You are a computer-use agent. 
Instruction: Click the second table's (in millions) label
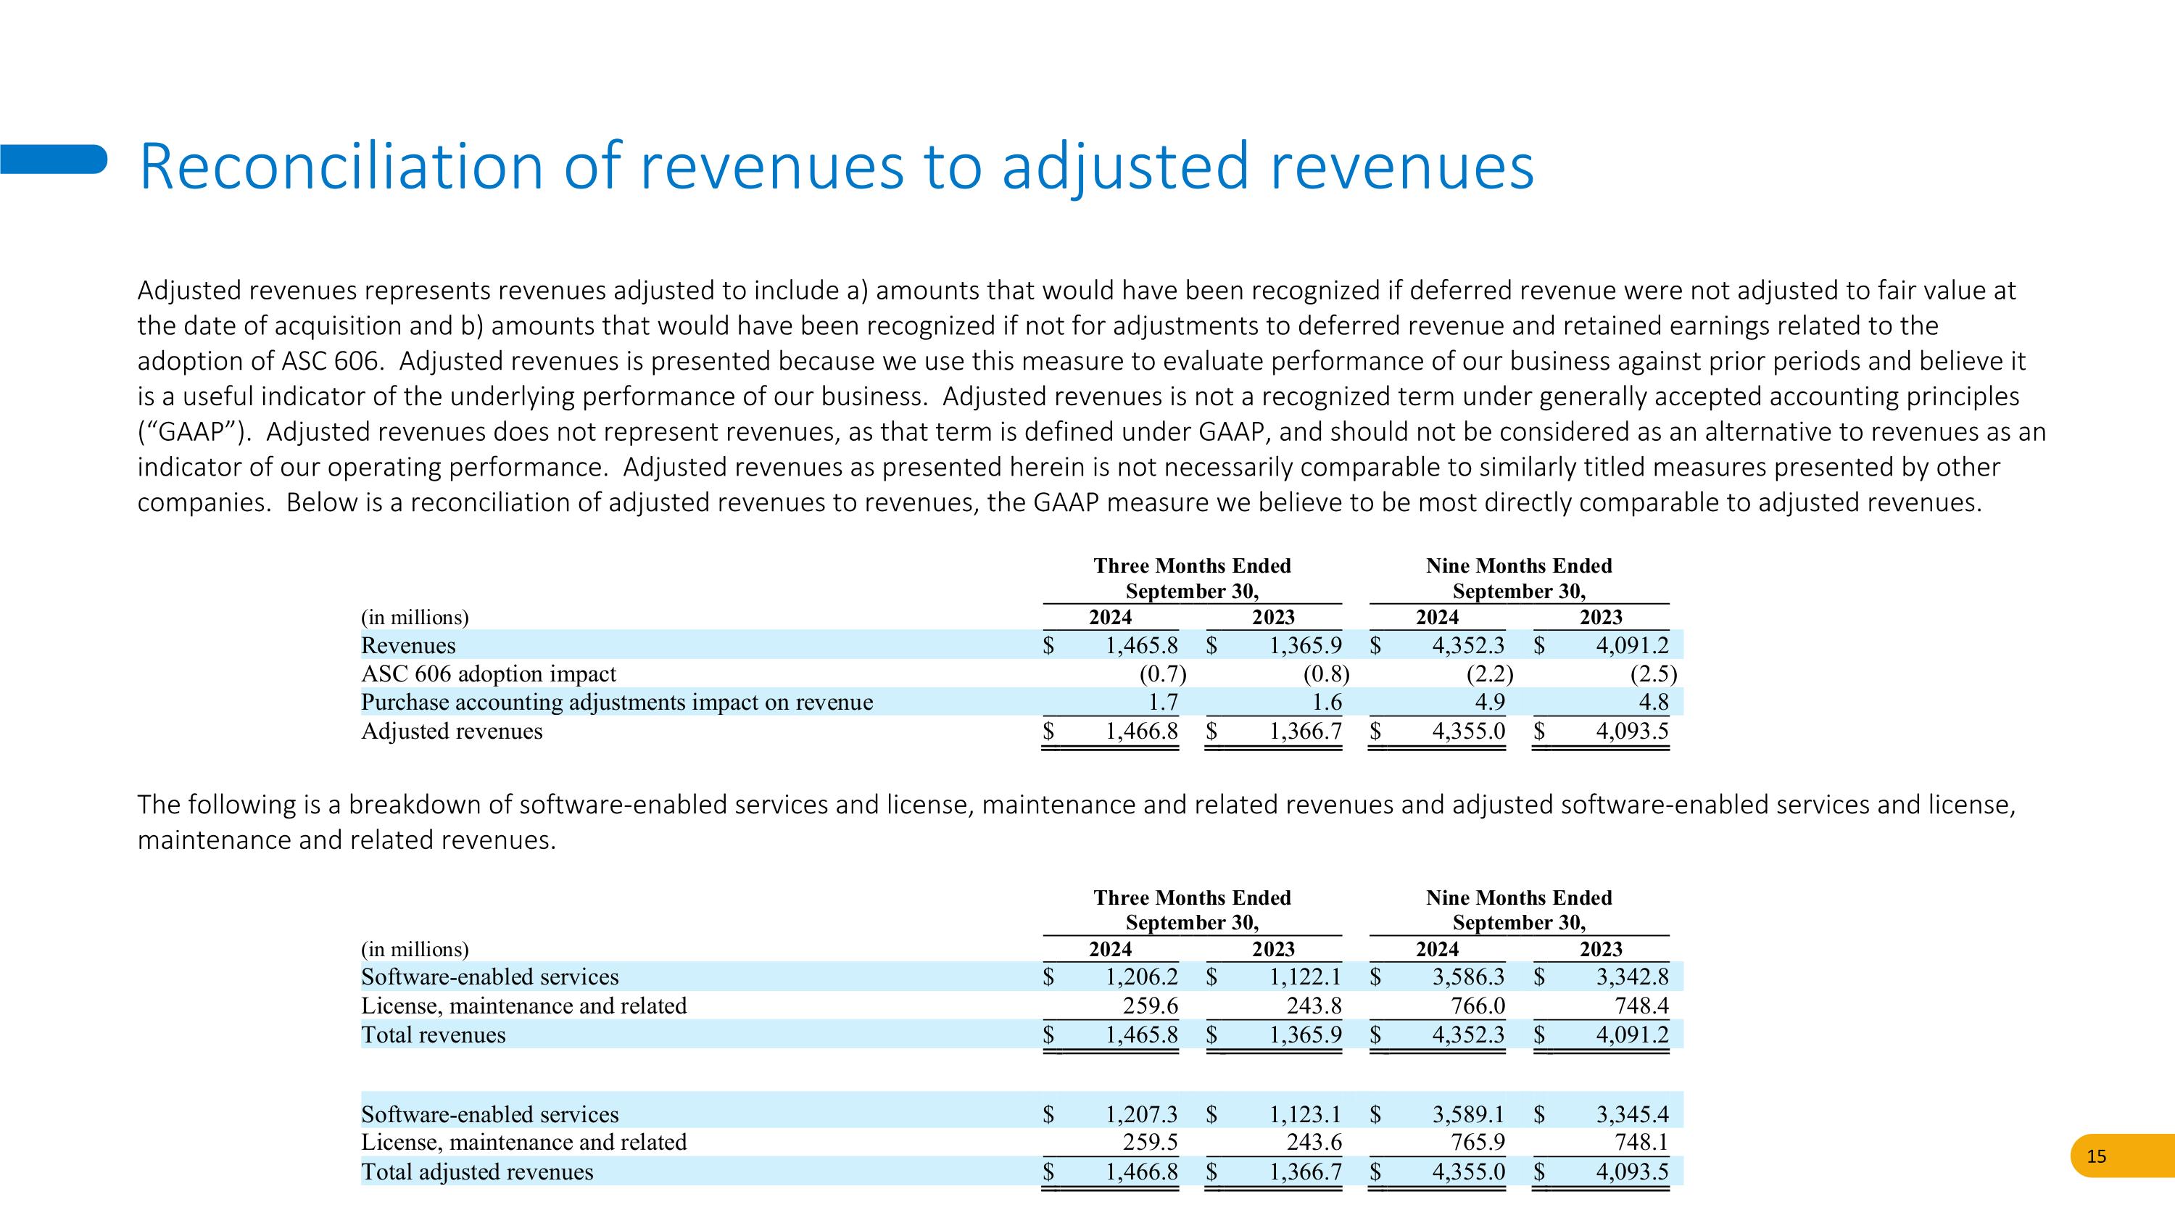point(415,950)
